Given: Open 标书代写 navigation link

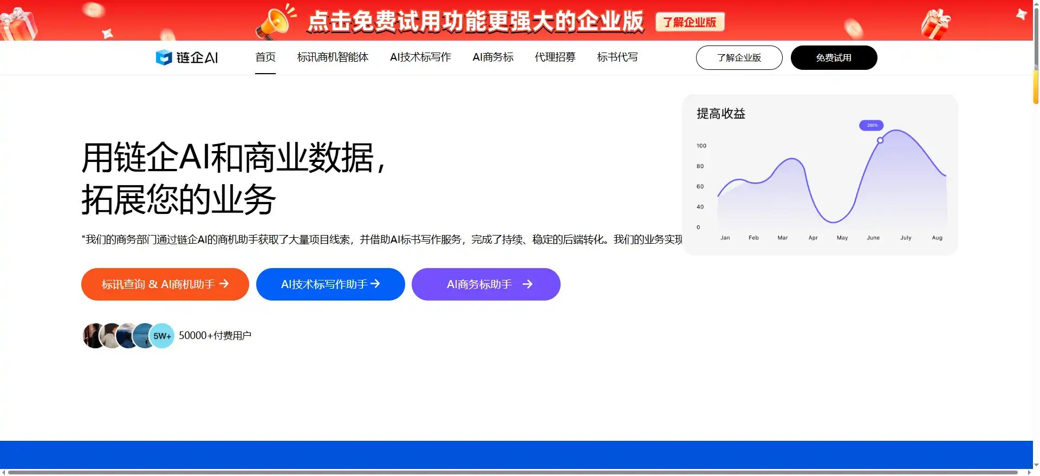Looking at the screenshot, I should pyautogui.click(x=617, y=57).
